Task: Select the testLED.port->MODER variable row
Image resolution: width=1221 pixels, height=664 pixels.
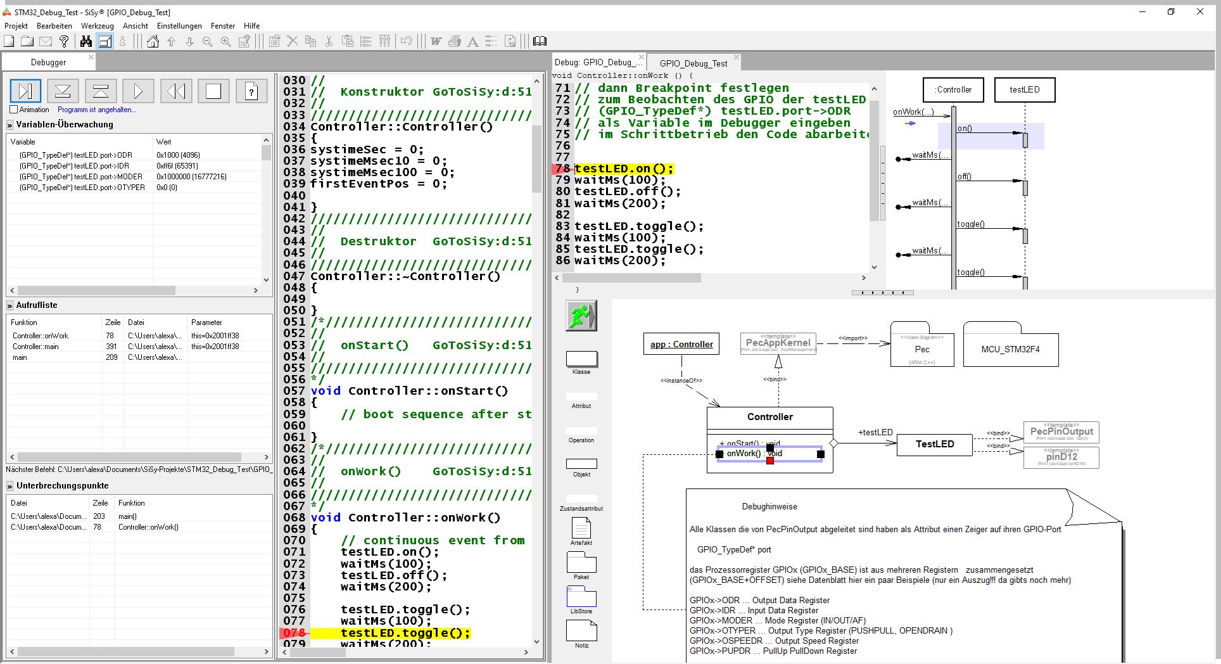Action: click(134, 177)
